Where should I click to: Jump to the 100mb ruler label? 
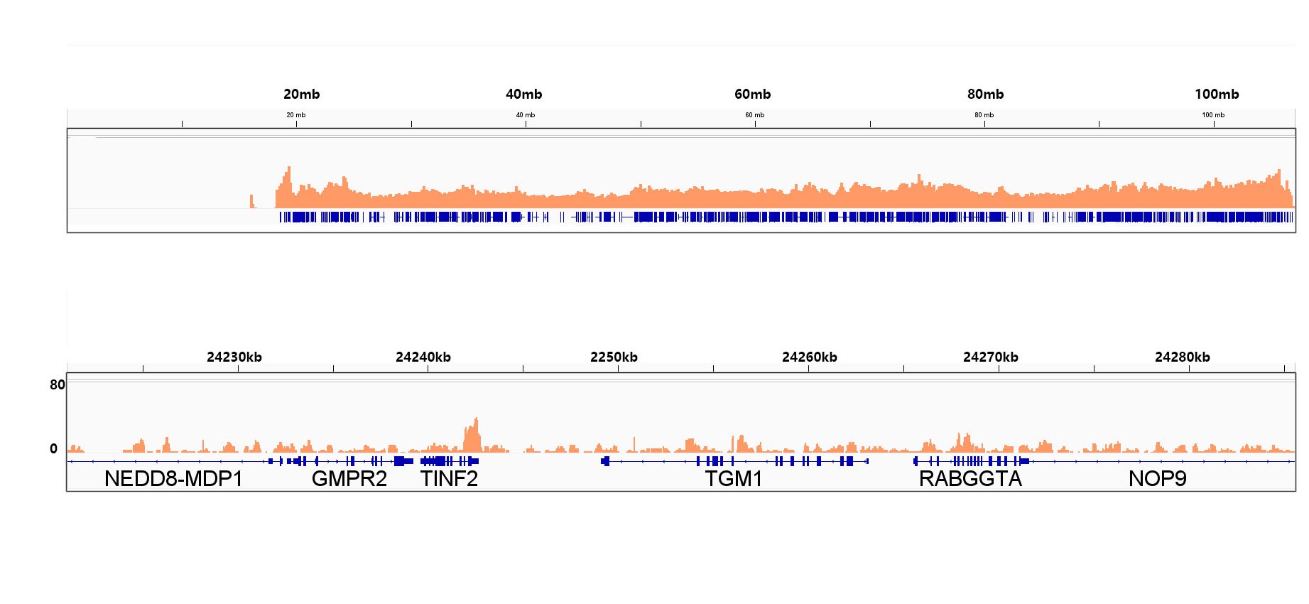(1216, 94)
